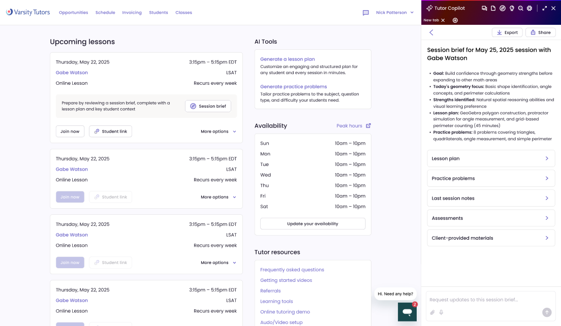Add a new Copilot tab with plus icon
The height and width of the screenshot is (326, 561).
455,20
